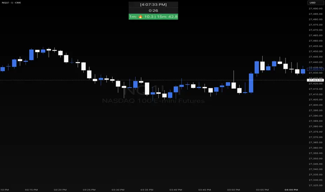Click the green 1m: 10.3 | 15m: 42.8 cell
The height and width of the screenshot is (192, 325).
point(153,17)
